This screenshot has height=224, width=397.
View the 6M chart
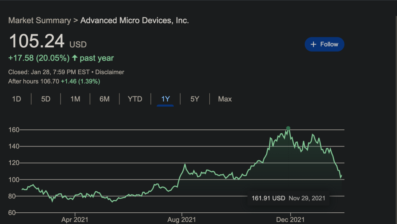click(x=105, y=99)
